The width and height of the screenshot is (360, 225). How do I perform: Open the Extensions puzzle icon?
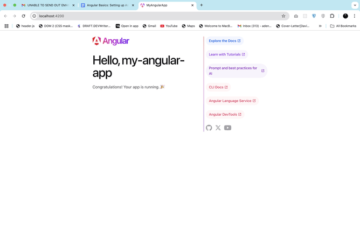pyautogui.click(x=332, y=16)
